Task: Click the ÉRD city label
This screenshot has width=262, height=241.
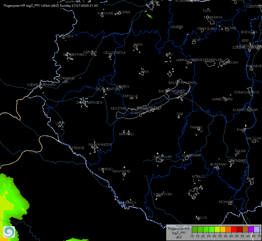Action: 246,41
